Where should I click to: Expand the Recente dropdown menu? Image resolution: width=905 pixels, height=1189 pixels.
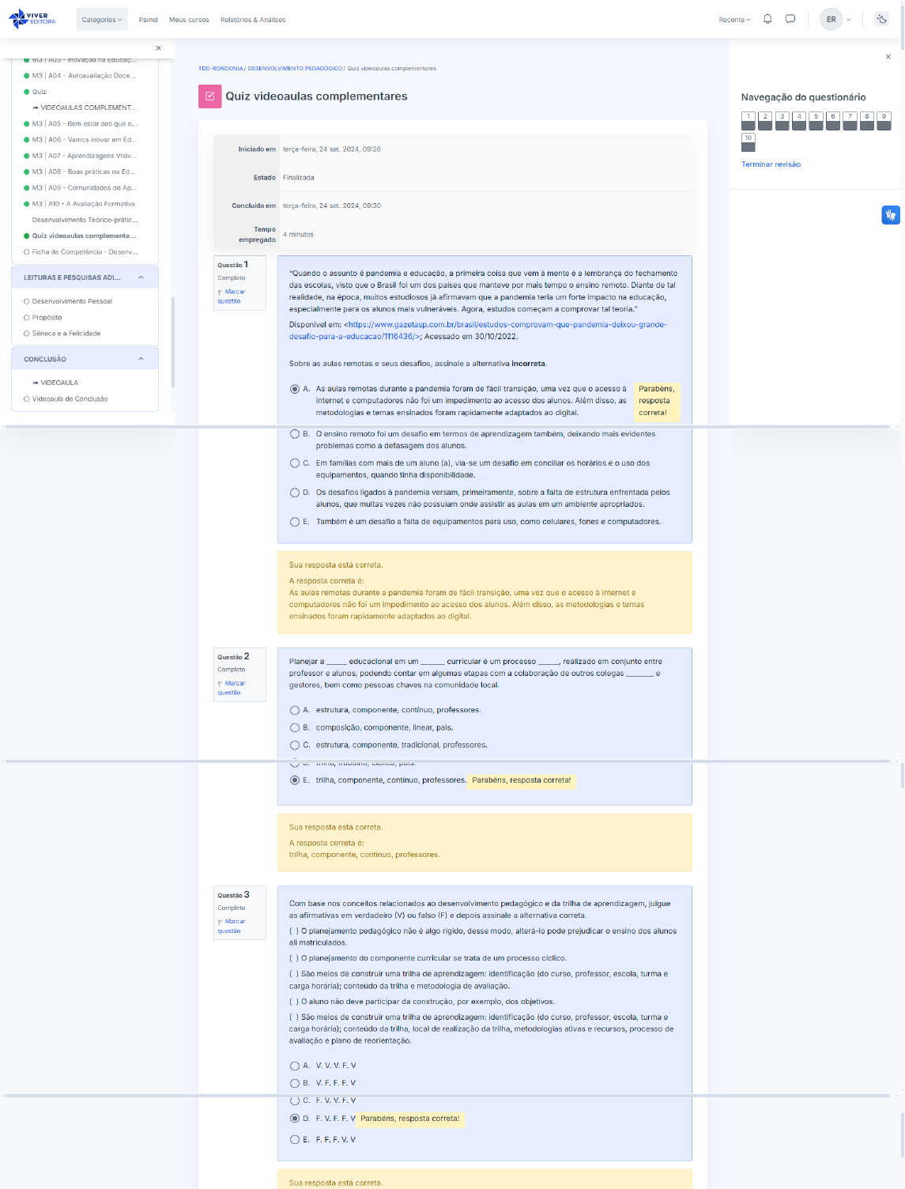point(734,20)
